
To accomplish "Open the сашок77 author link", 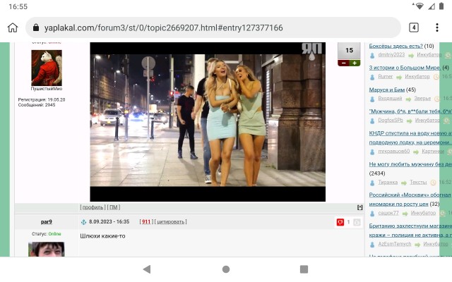I will tap(388, 213).
